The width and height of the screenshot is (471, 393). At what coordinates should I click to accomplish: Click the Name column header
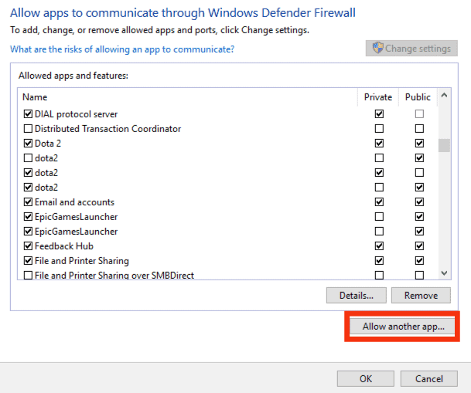35,97
